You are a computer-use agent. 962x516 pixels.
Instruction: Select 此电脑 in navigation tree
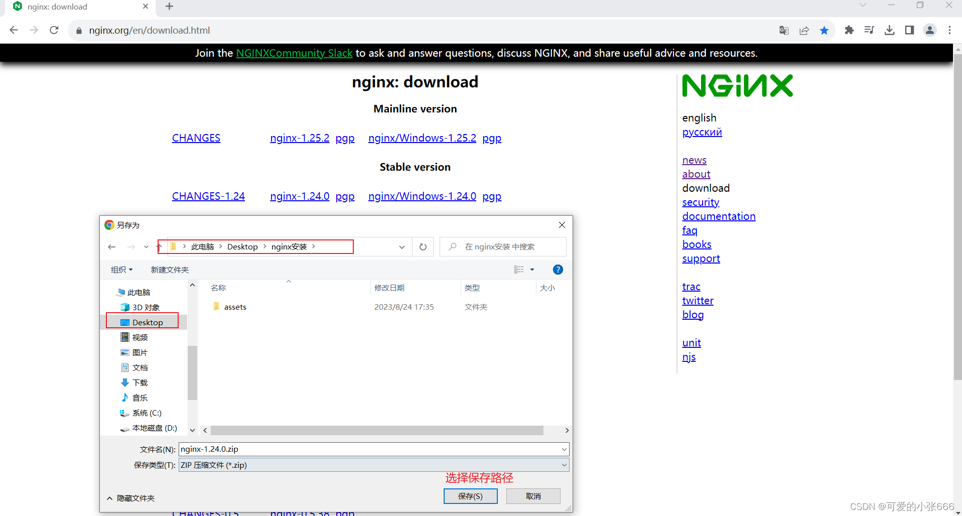(x=139, y=292)
